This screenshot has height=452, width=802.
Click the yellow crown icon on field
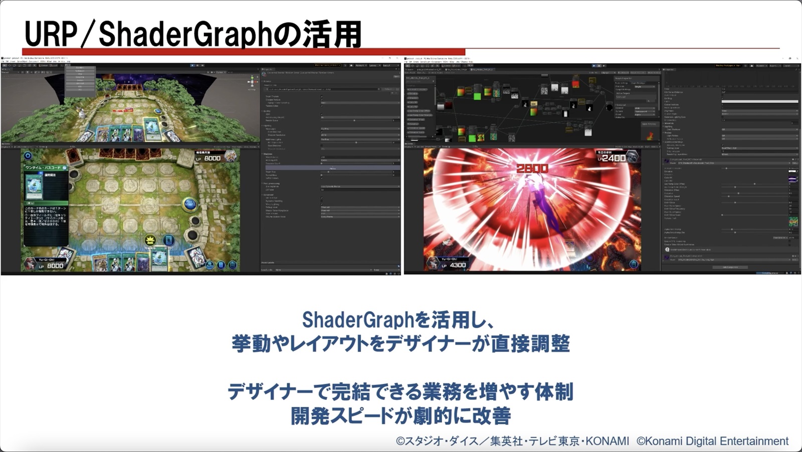click(150, 240)
